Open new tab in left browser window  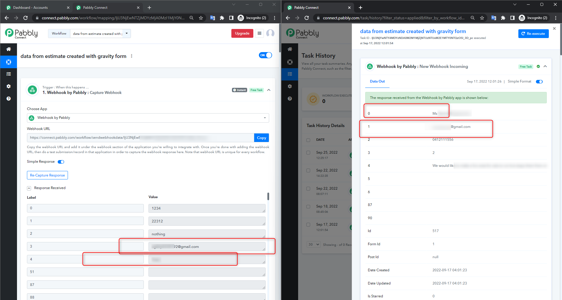[x=149, y=8]
